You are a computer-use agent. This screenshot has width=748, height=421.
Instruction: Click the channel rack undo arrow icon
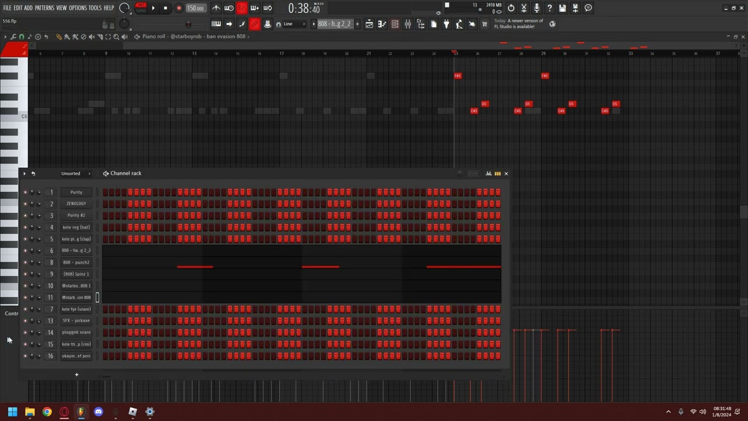(x=33, y=174)
